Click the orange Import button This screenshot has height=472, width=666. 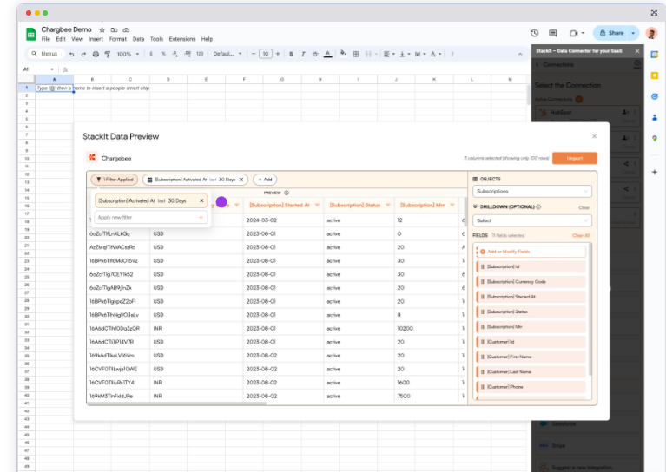574,158
